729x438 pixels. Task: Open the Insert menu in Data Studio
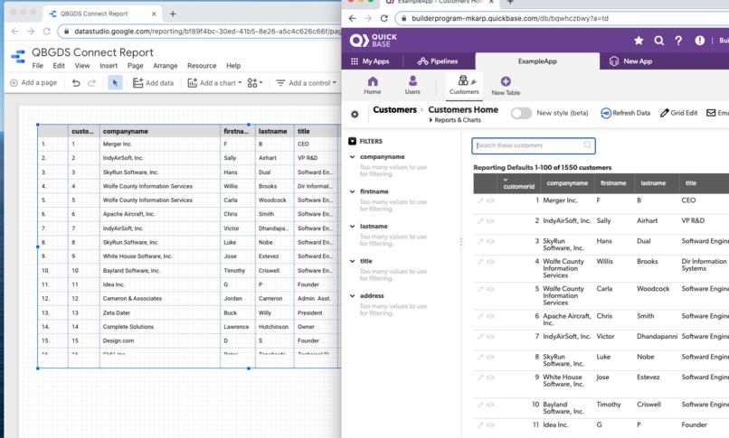(109, 66)
